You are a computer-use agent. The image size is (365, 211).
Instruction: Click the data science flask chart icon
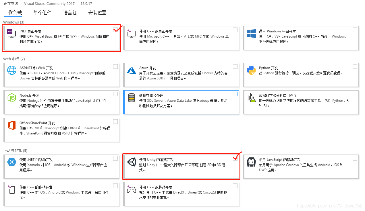251,98
